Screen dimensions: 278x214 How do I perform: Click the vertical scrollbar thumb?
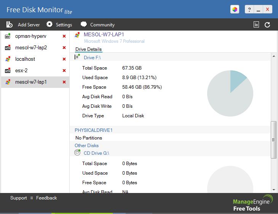pyautogui.click(x=273, y=139)
